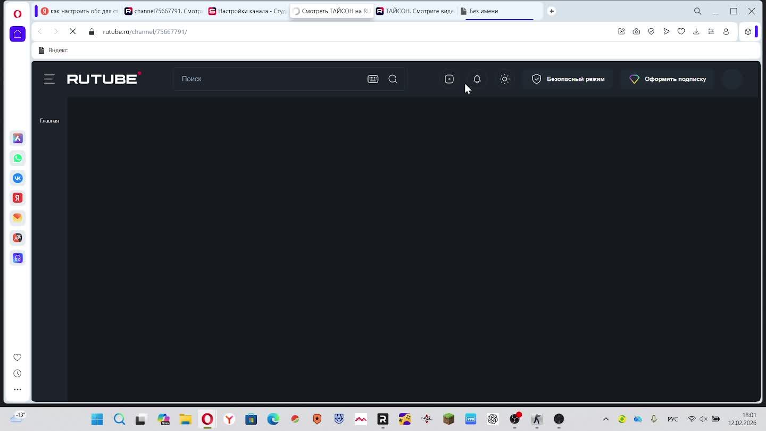The height and width of the screenshot is (431, 766).
Task: Click the site lock icon
Action: tap(91, 31)
